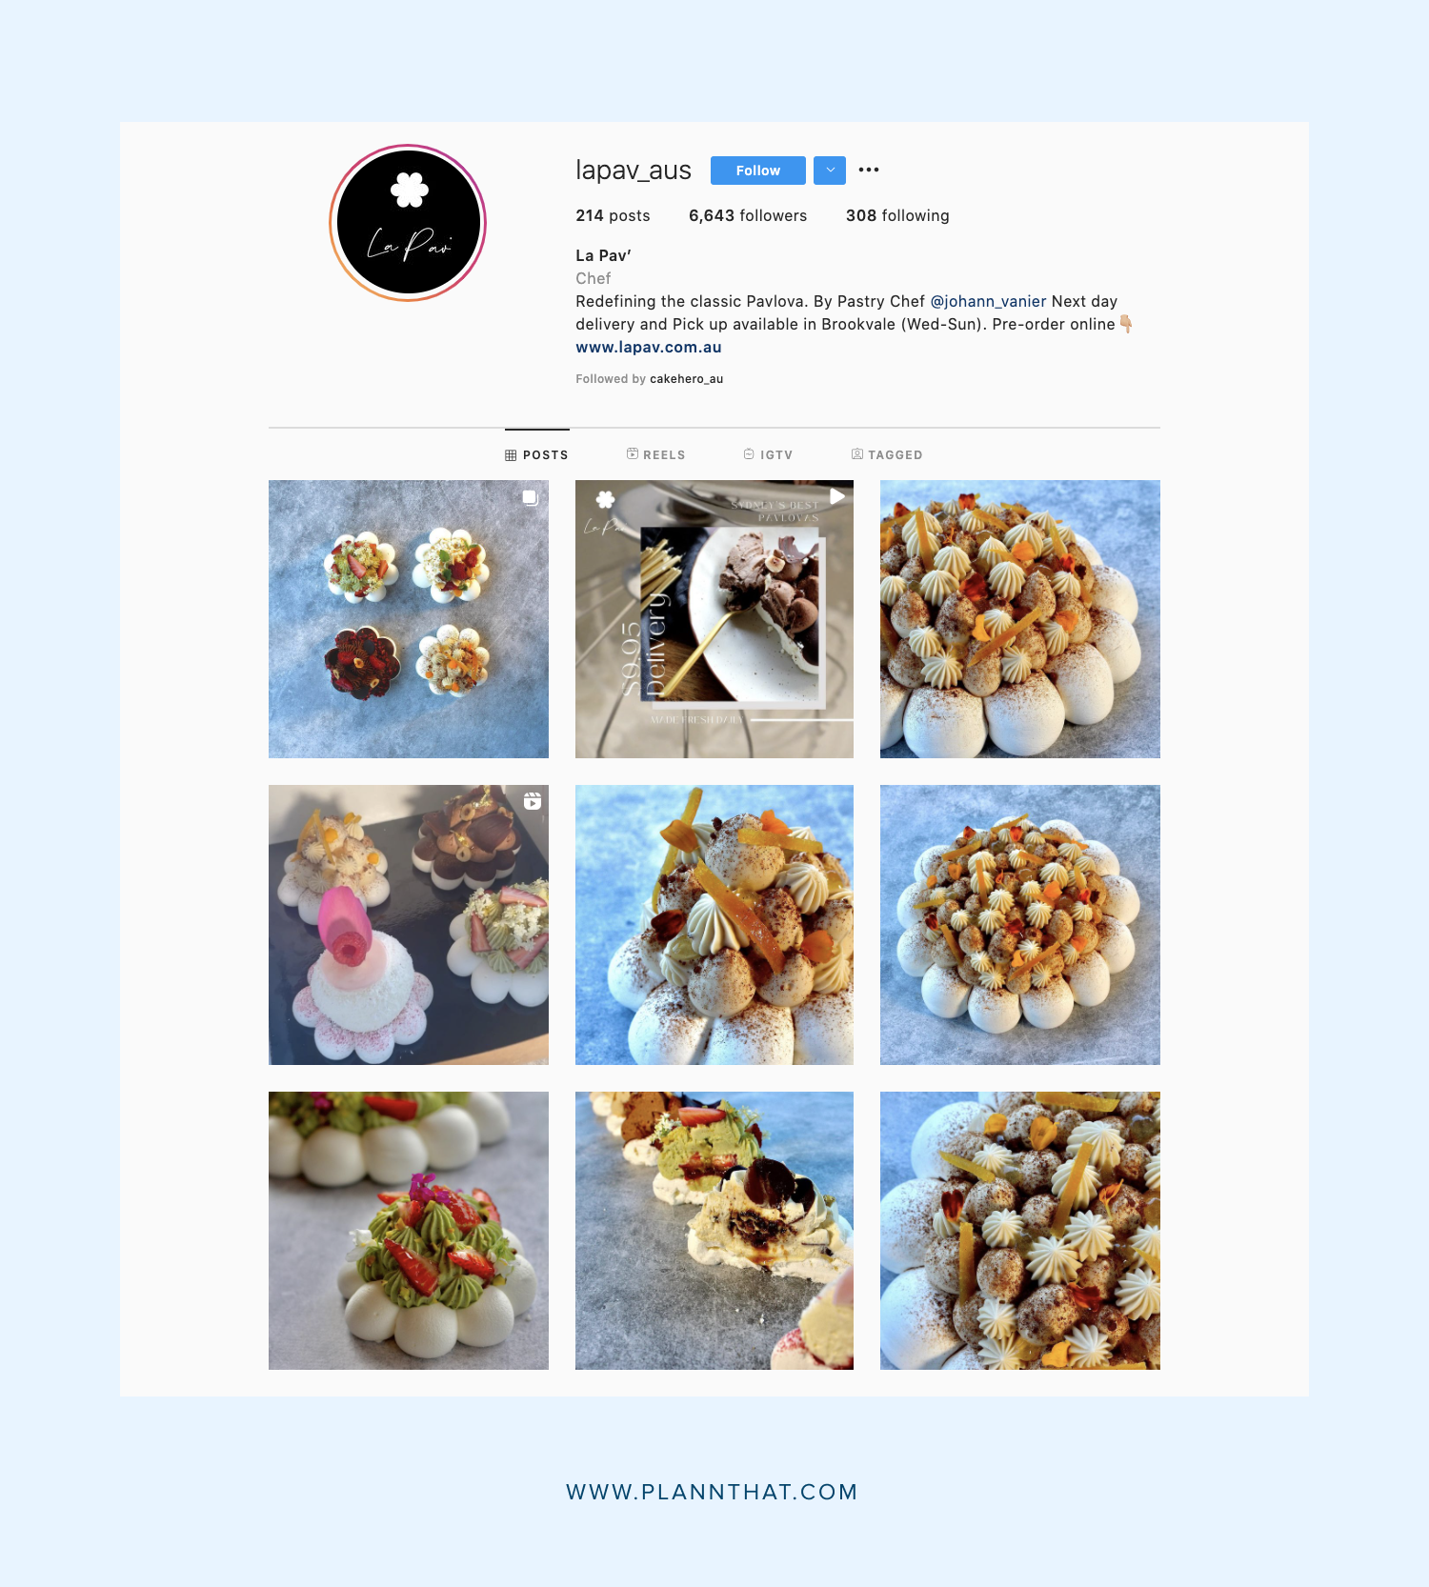View the 308 following list
Image resolution: width=1429 pixels, height=1587 pixels.
coord(897,215)
